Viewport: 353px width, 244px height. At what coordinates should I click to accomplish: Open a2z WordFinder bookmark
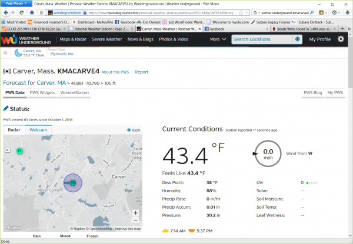coord(184,22)
